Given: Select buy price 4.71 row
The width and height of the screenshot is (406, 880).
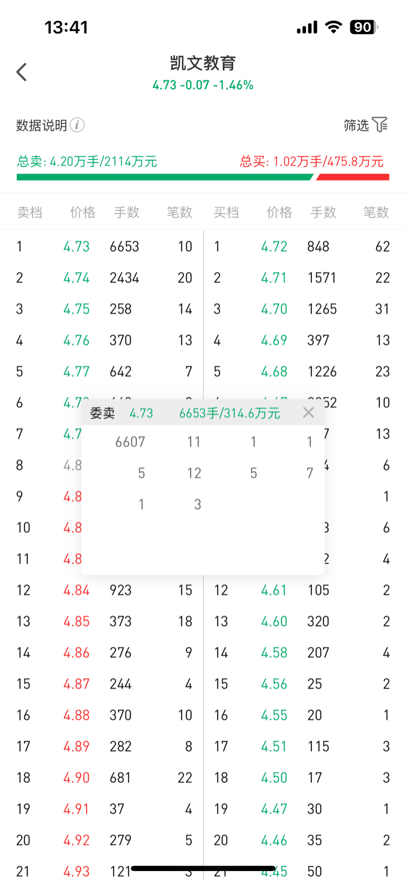Looking at the screenshot, I should click(x=304, y=278).
